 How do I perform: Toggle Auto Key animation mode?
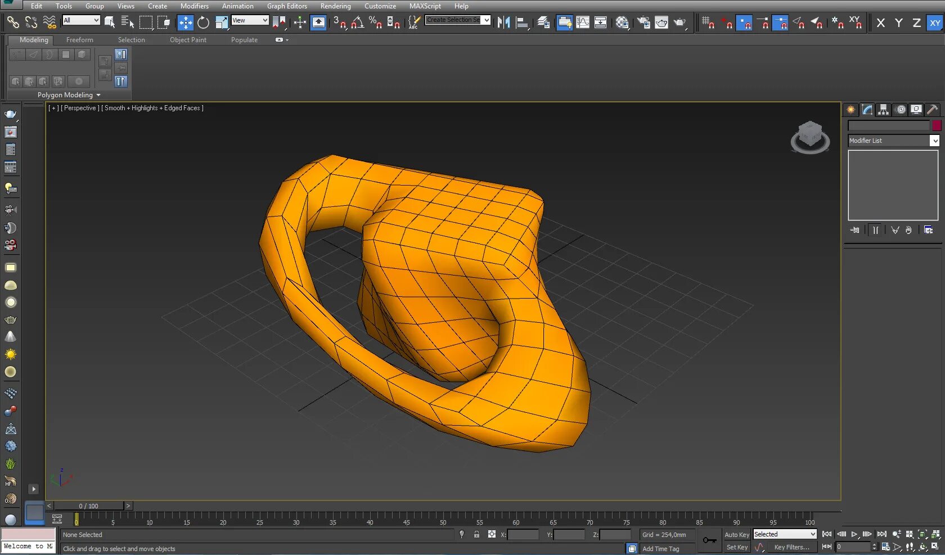click(x=736, y=535)
